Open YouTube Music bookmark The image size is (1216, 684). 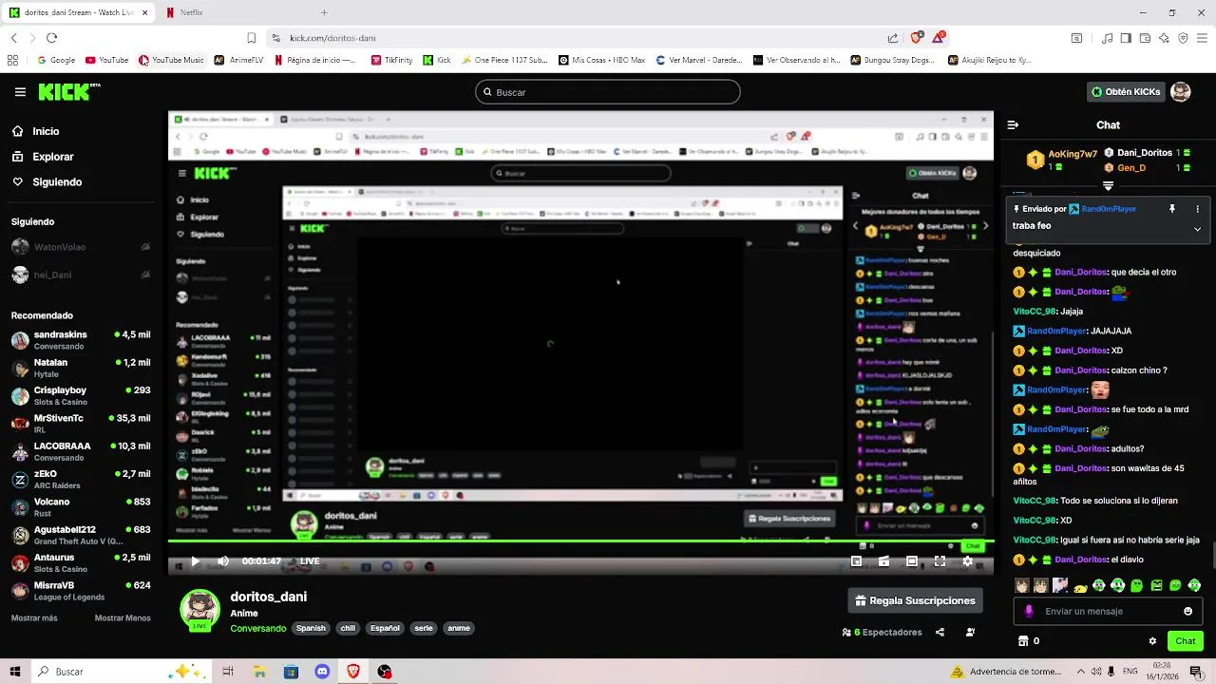coord(171,60)
